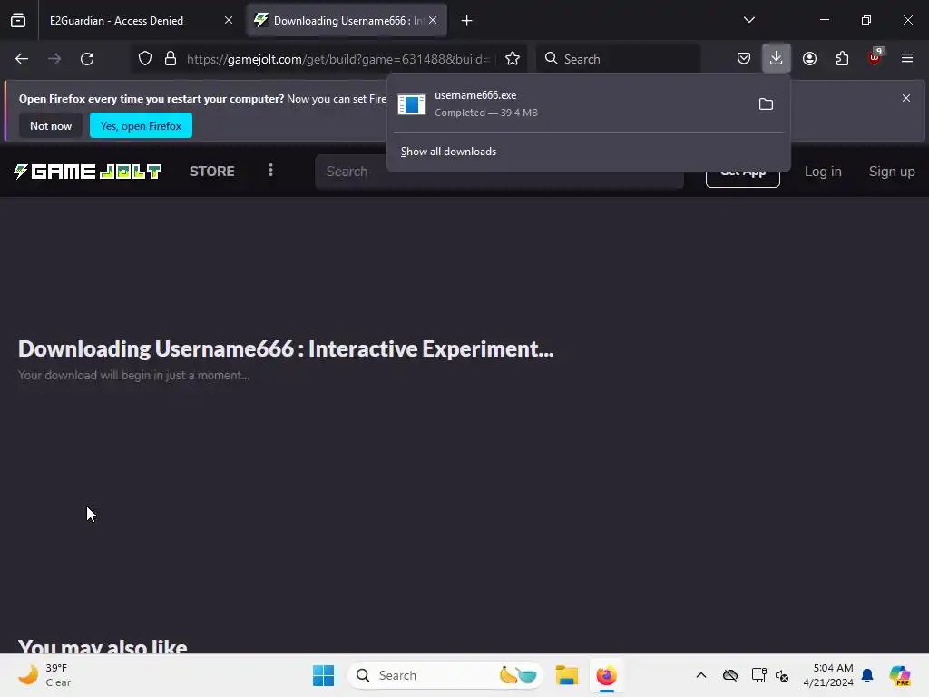
Task: Choose Not now on the notification
Action: (51, 125)
